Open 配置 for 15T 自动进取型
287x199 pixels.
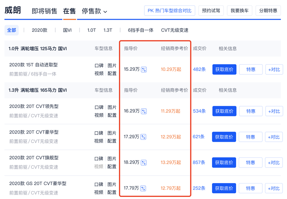(112, 74)
